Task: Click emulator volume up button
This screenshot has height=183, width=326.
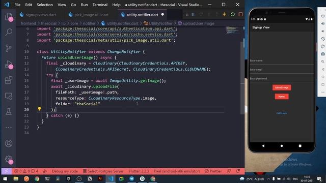Action: point(322,23)
